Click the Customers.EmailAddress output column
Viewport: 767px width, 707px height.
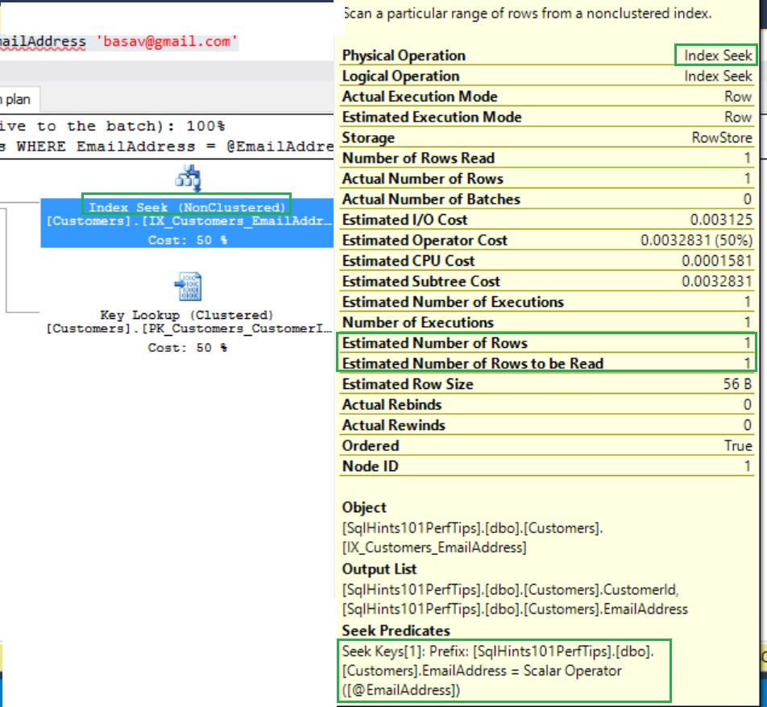point(515,610)
